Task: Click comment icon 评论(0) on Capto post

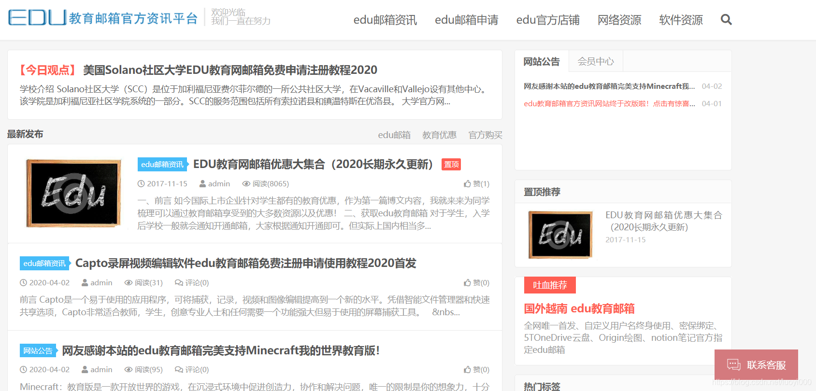Action: pos(192,283)
